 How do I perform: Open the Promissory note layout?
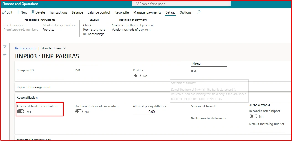tap(94, 30)
